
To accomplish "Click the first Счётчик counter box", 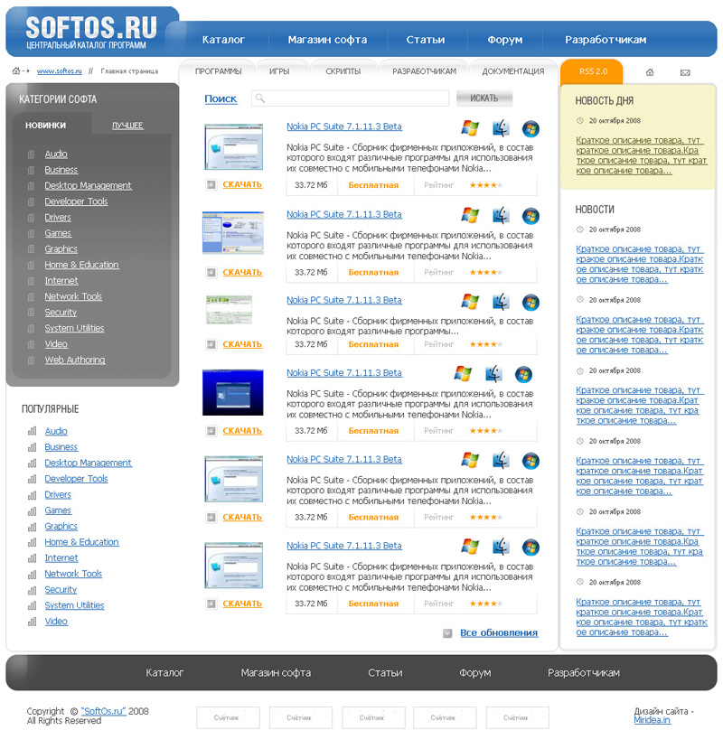I will 228,718.
